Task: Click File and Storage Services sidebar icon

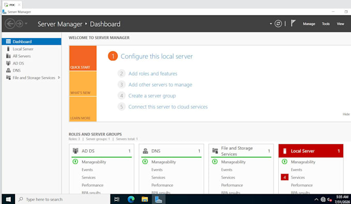Action: click(8, 78)
